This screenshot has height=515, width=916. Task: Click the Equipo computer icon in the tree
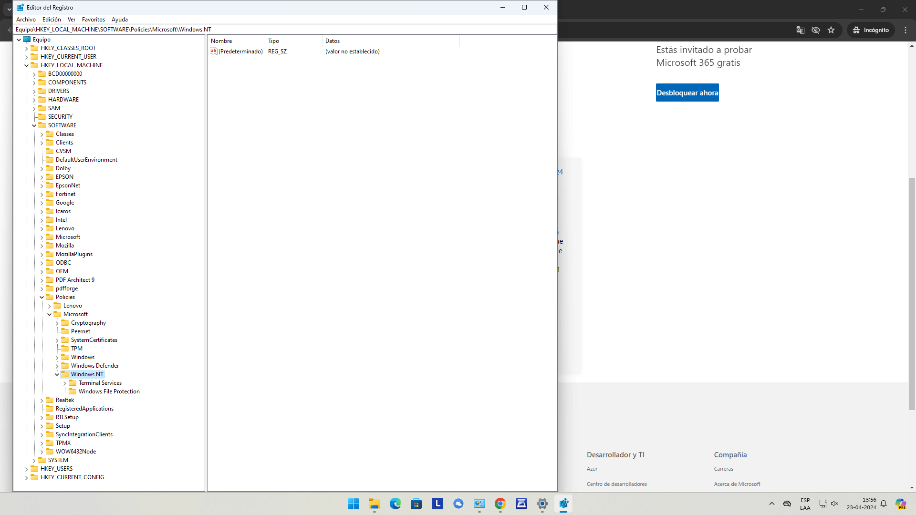coord(27,40)
